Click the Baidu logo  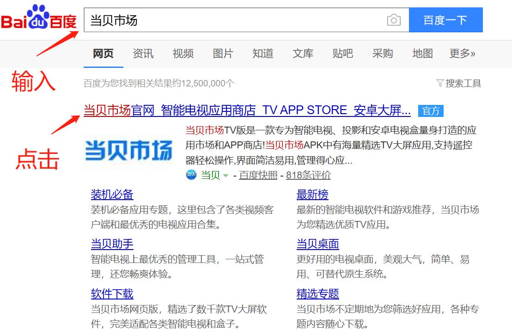(38, 19)
